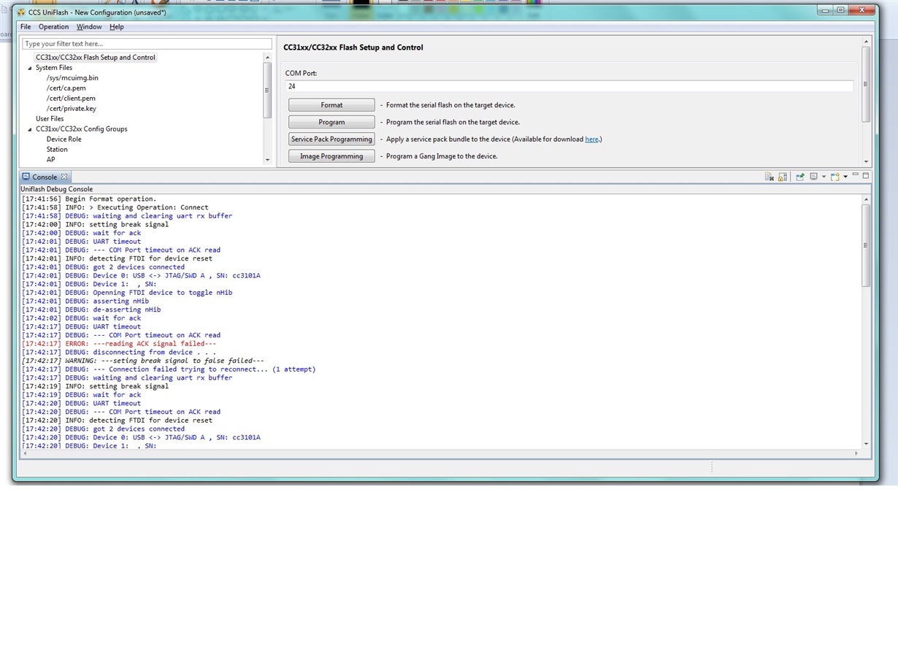Viewport: 898px width, 649px height.
Task: Click the red 'reading ACK signal failed' error line
Action: (118, 344)
